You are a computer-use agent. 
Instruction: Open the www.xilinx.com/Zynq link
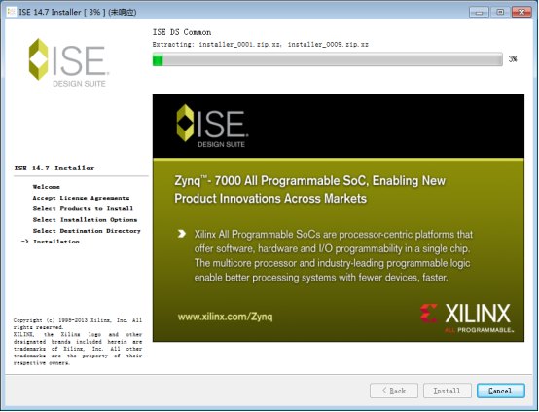click(x=225, y=317)
